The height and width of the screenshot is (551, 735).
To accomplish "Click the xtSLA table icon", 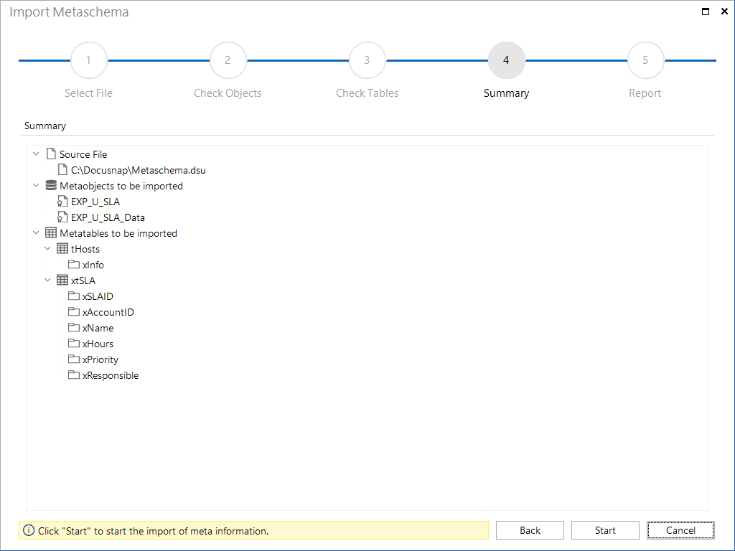I will pos(62,280).
